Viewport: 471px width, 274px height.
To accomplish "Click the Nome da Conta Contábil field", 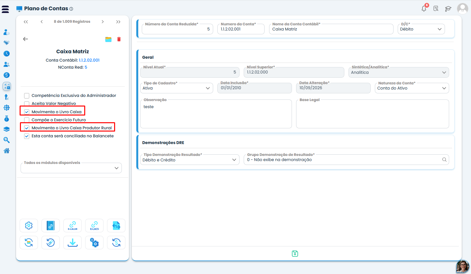I will pos(331,29).
